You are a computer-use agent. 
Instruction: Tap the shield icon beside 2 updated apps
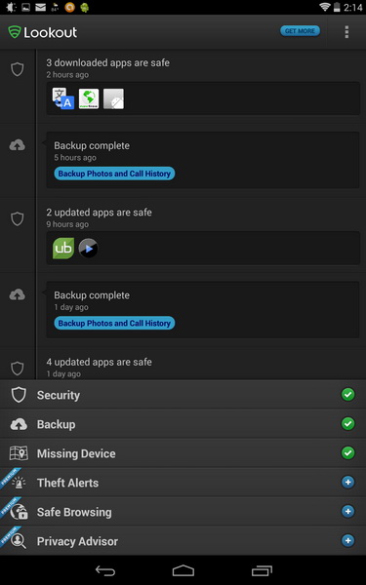18,219
